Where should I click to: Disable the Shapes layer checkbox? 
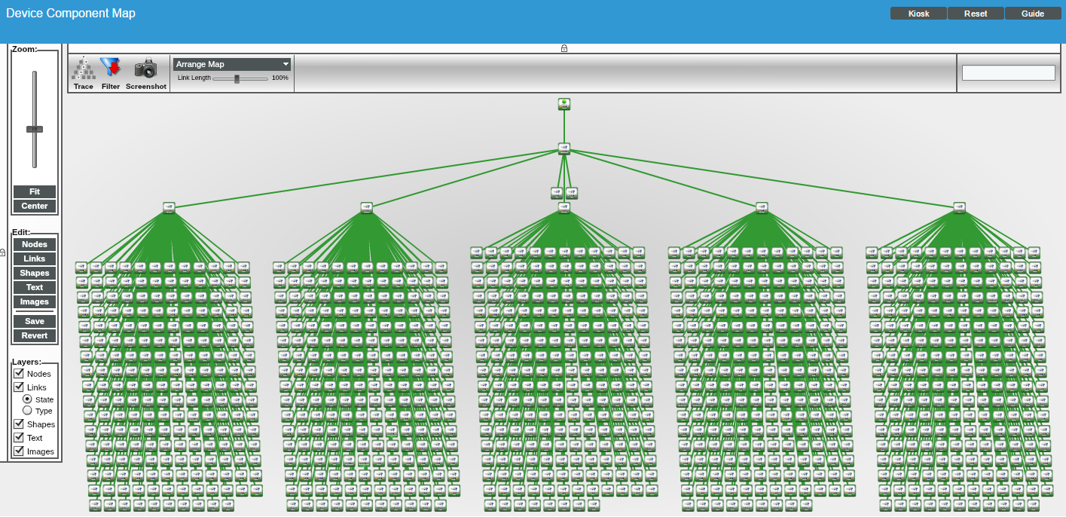pos(19,424)
